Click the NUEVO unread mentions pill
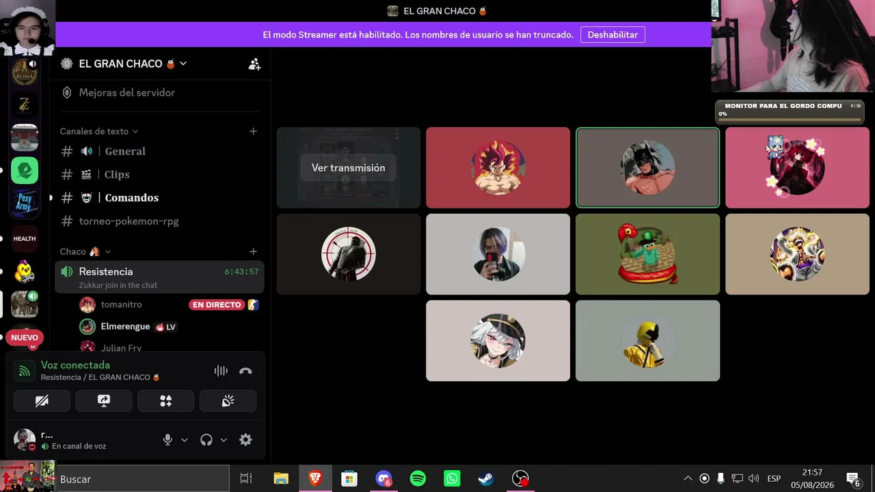The image size is (875, 492). 25,338
